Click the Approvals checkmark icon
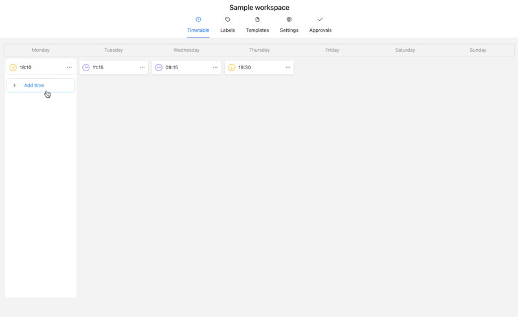 320,19
